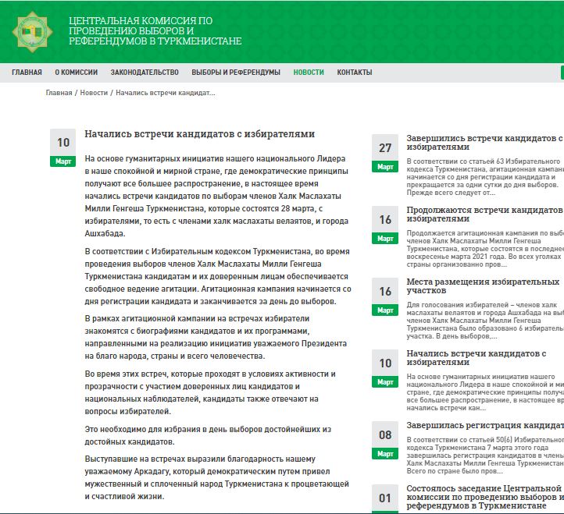Viewport: 564px width, 514px height.
Task: Click paragraph starting В рамках агитационной кампании
Action: coord(216,337)
